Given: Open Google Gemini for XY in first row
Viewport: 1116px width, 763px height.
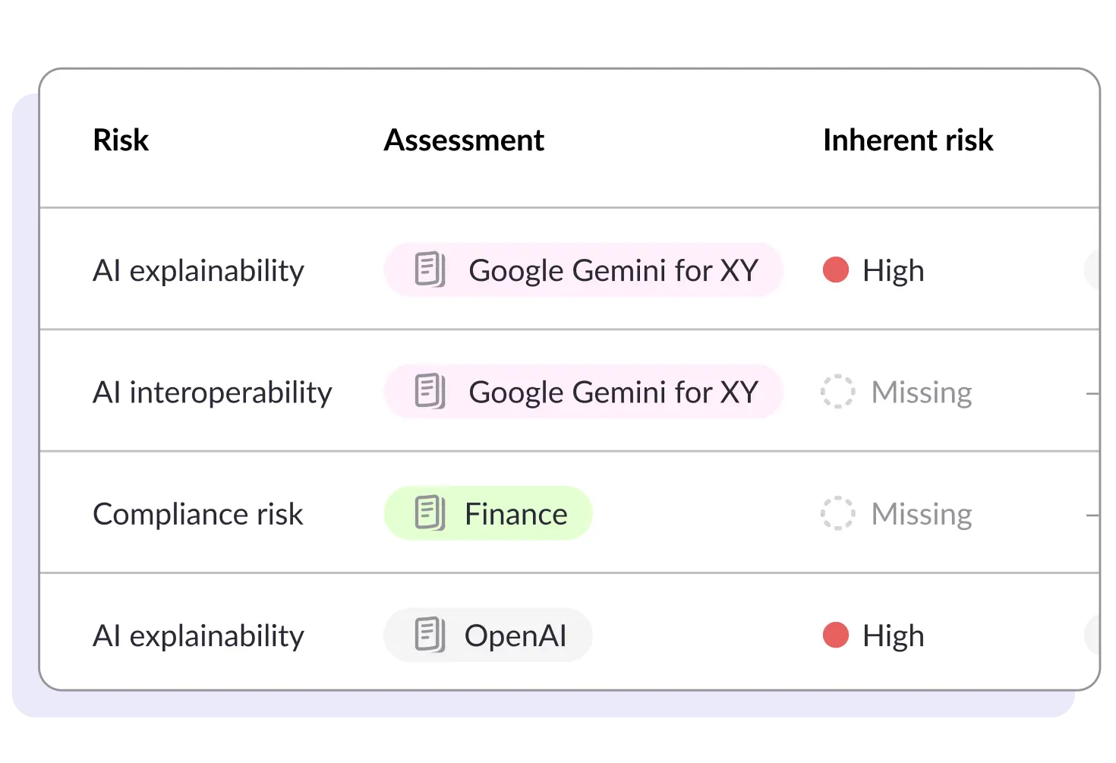Looking at the screenshot, I should (x=584, y=270).
